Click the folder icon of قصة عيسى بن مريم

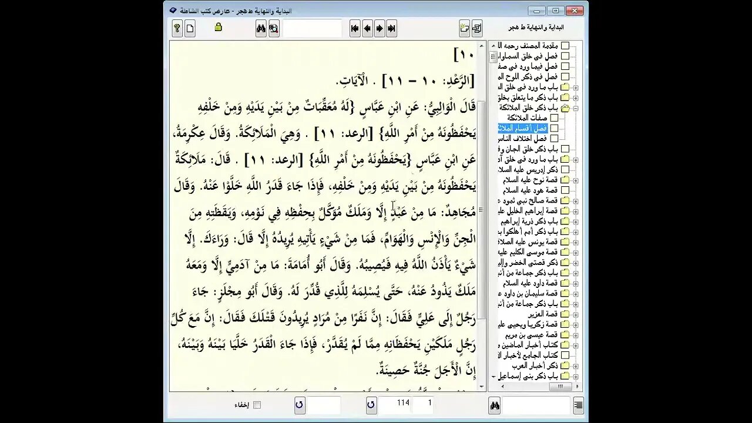pyautogui.click(x=565, y=334)
